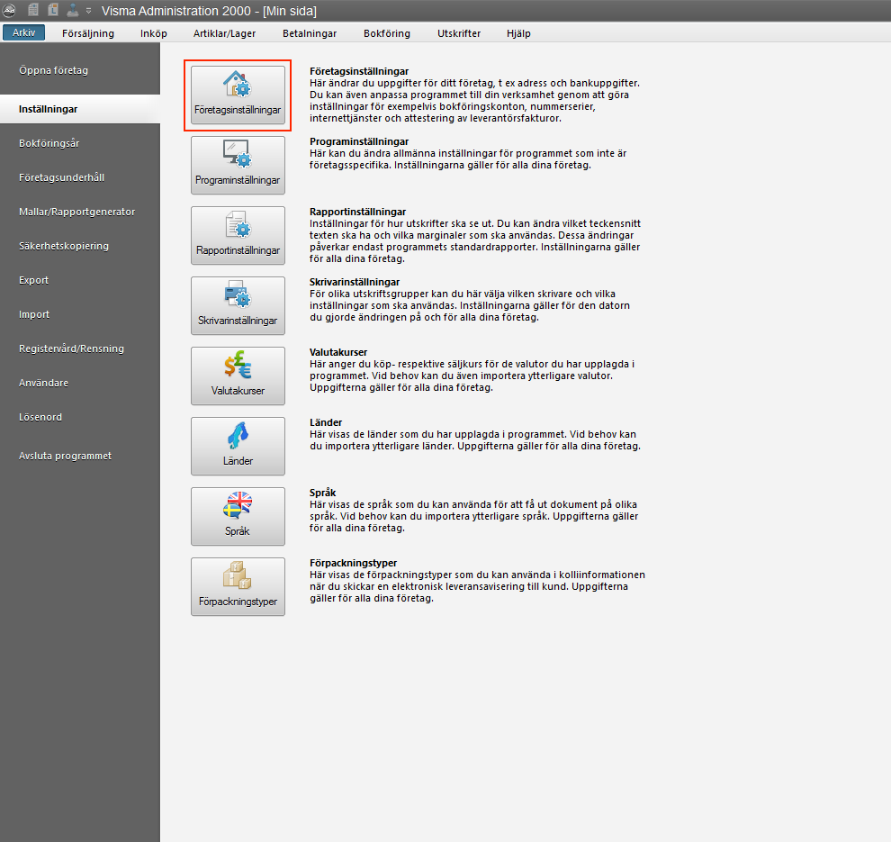Expand the quick access toolbar dropdown arrow
The image size is (891, 842).
[x=88, y=10]
